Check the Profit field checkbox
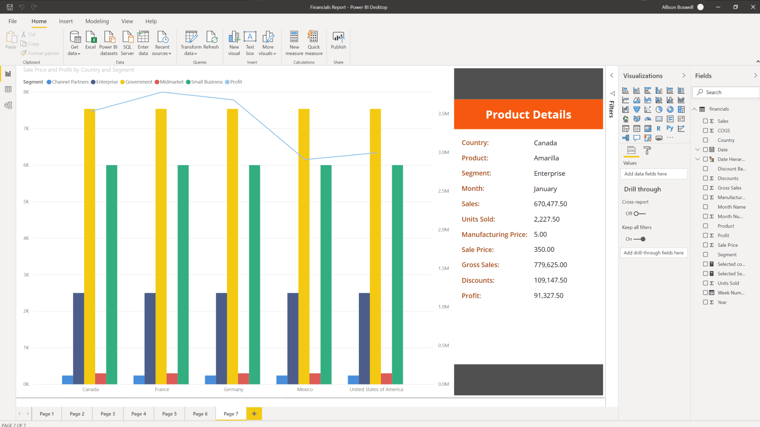Screen dimensions: 760x427 coord(705,236)
